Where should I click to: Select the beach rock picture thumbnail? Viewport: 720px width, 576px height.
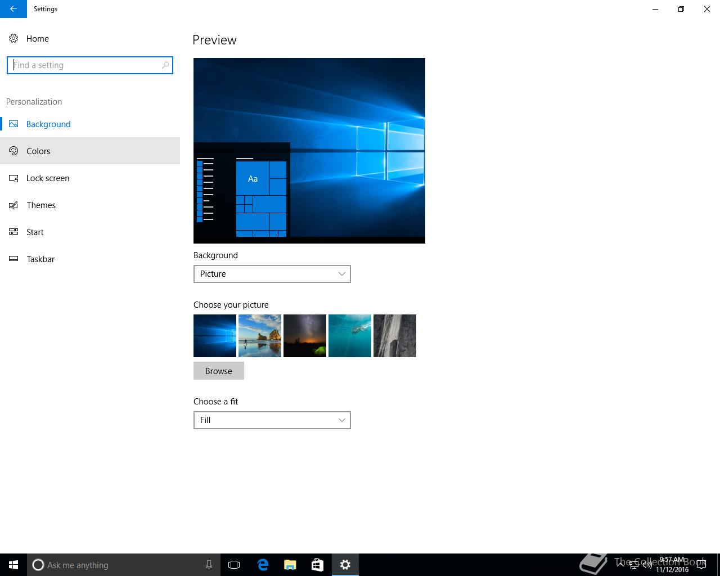[x=260, y=336]
